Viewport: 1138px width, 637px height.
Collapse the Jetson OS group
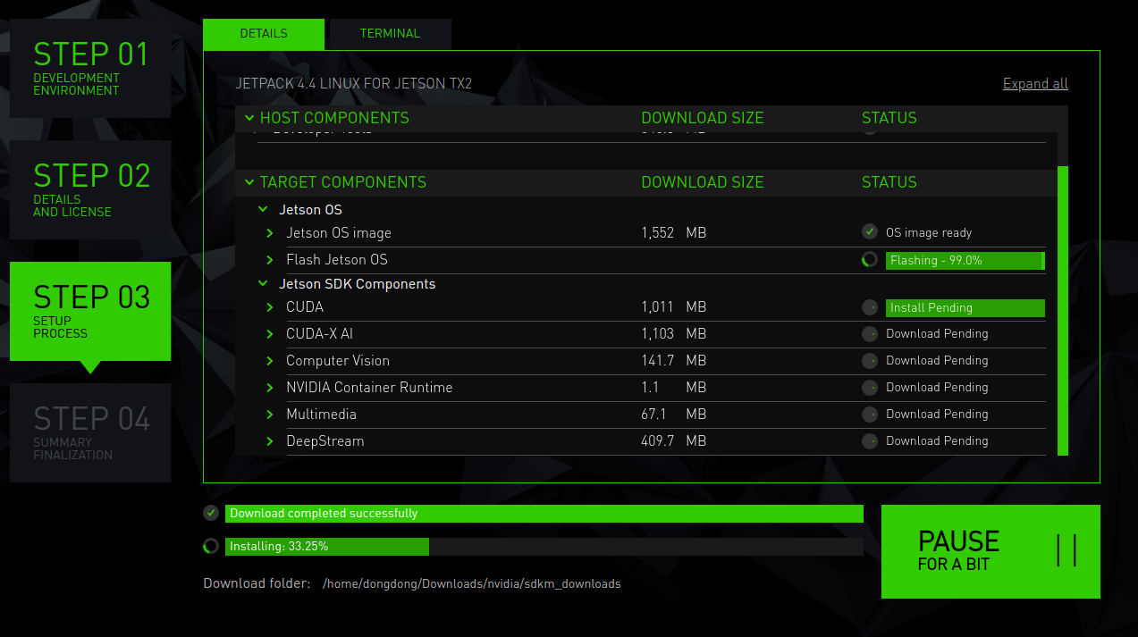pyautogui.click(x=263, y=210)
